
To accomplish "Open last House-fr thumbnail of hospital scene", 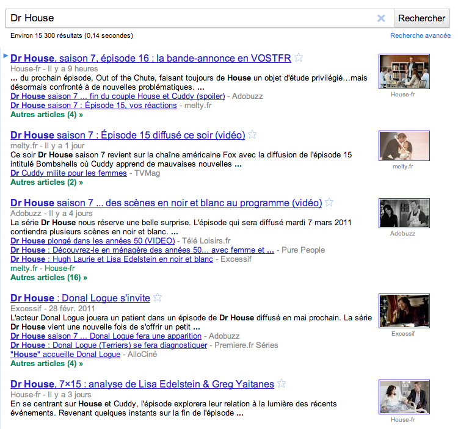I will (x=404, y=397).
